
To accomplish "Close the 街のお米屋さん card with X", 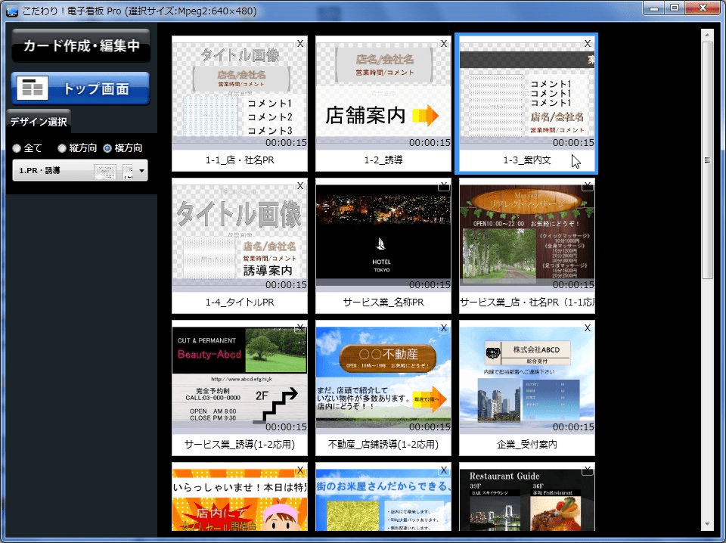I will pos(444,470).
